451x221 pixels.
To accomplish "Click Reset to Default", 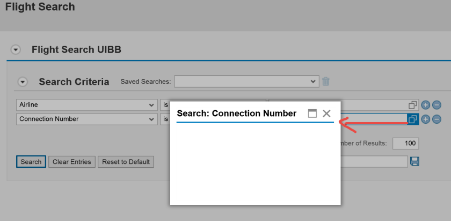I will point(126,162).
